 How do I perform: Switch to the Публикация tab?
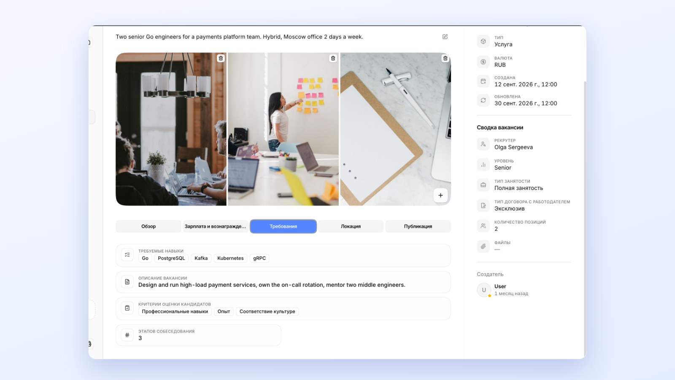click(418, 226)
